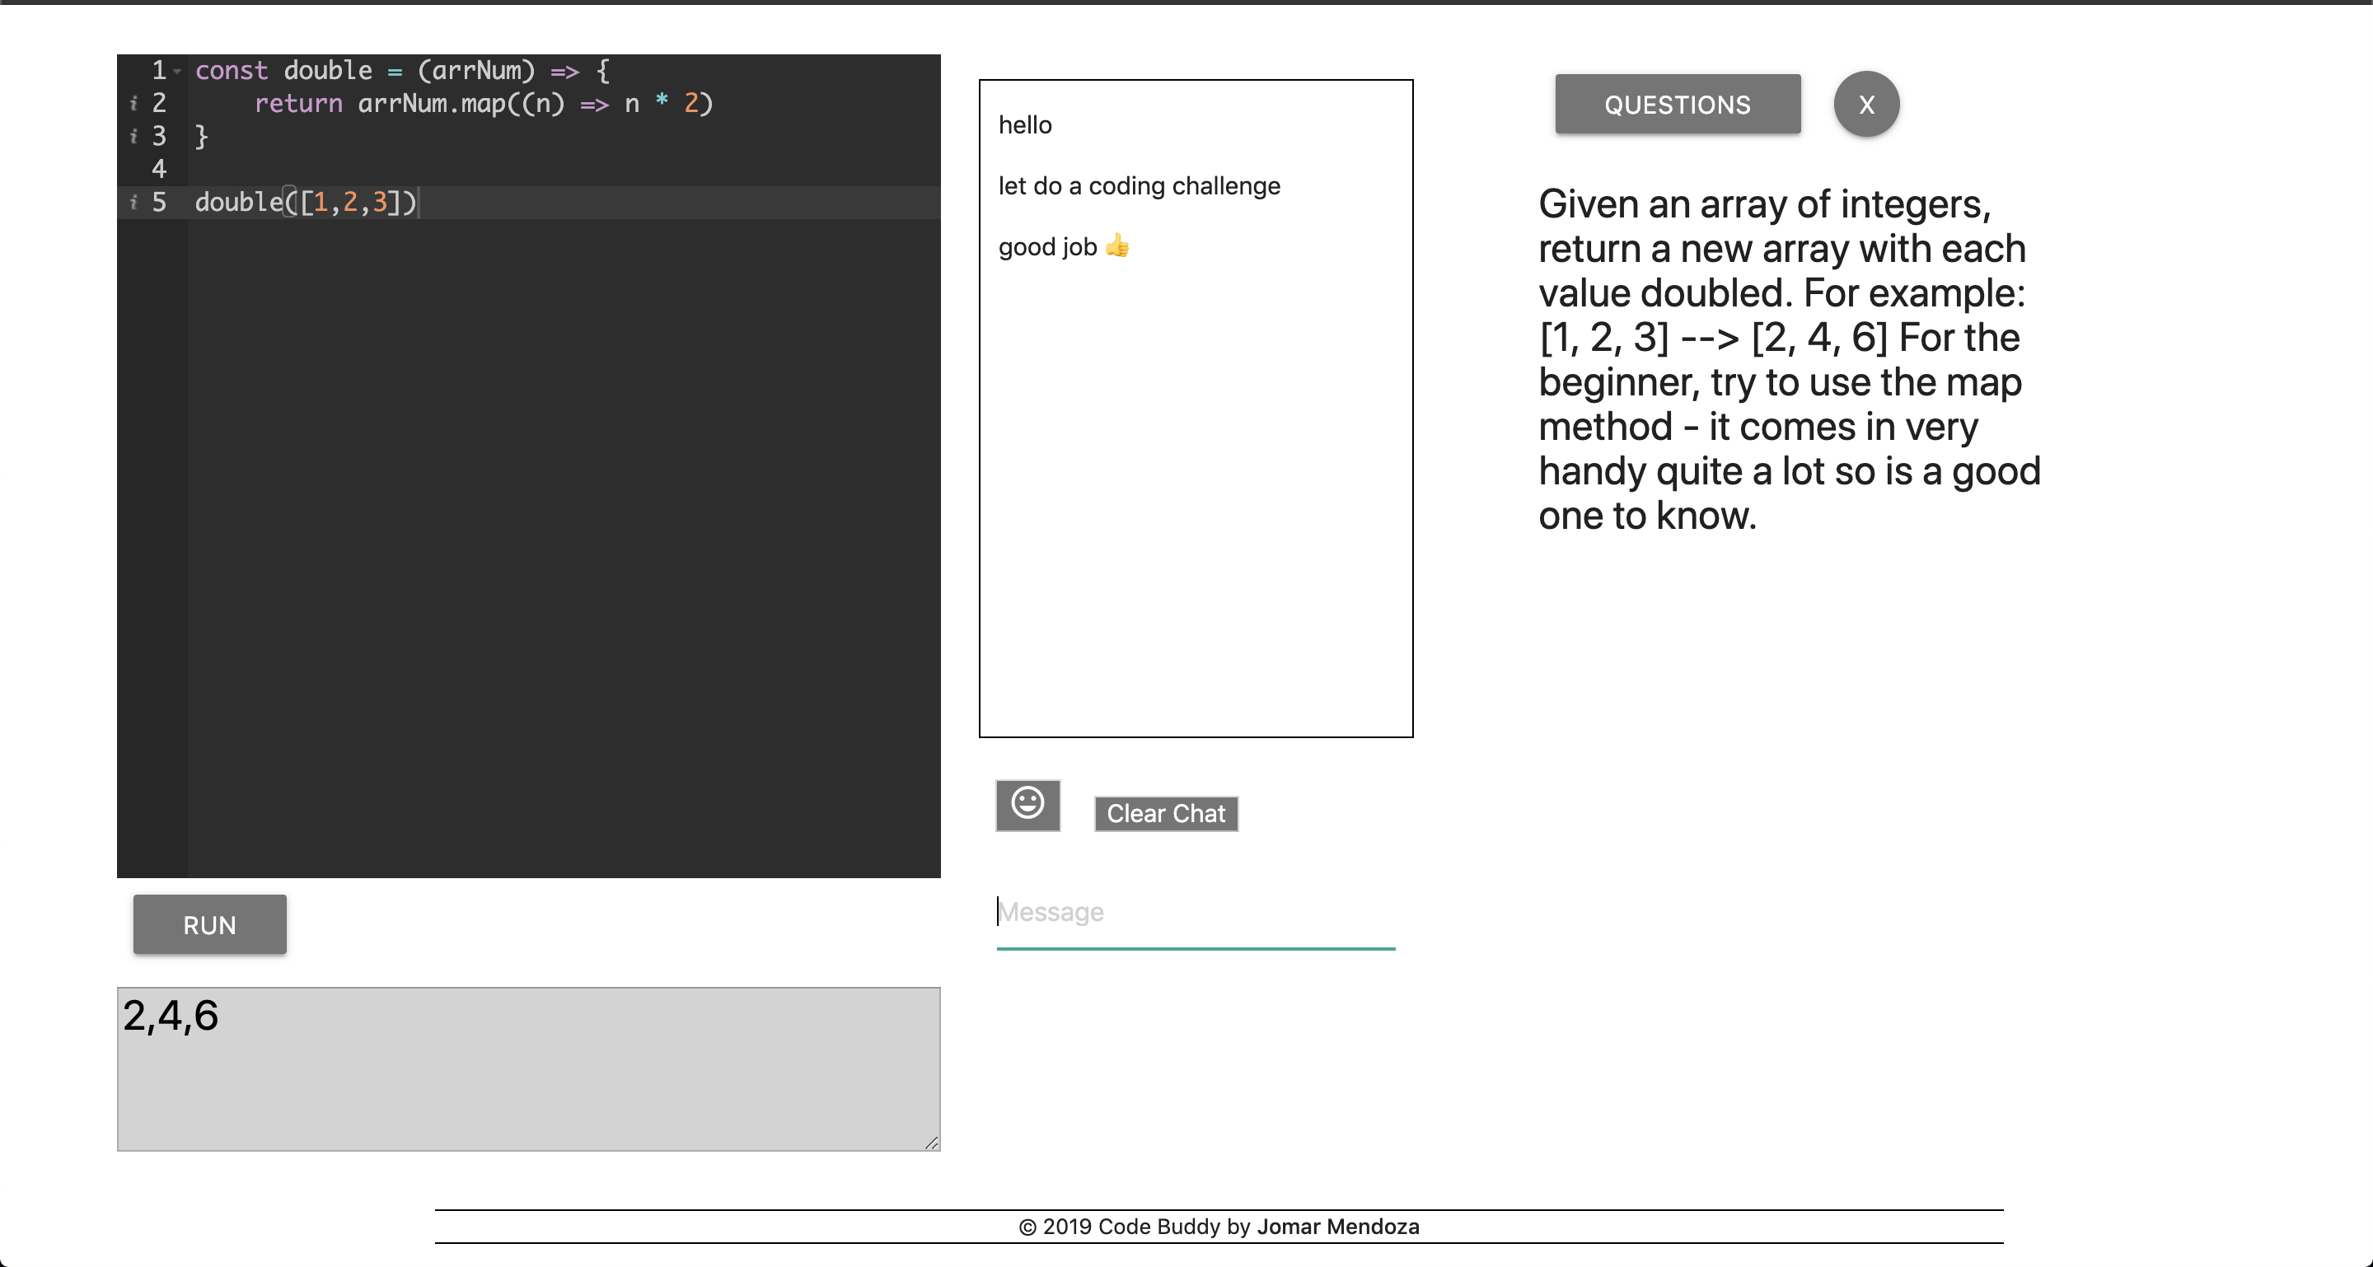Click the 'hello' chat message
Viewport: 2373px width, 1267px height.
coord(1024,125)
